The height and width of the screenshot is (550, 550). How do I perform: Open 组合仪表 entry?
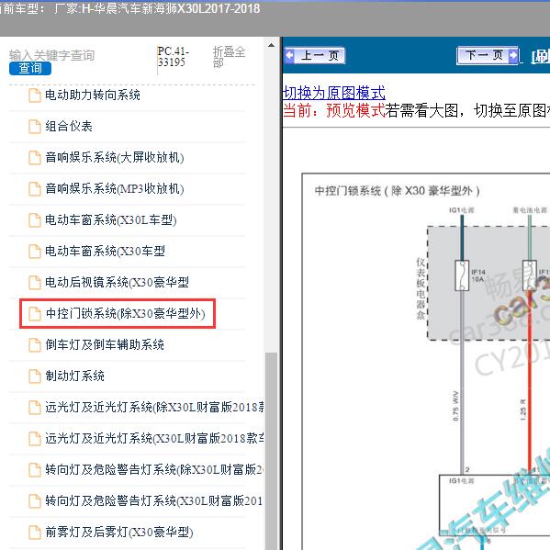coord(69,127)
